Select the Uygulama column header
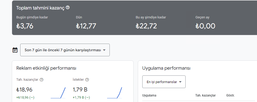 (x=149, y=95)
